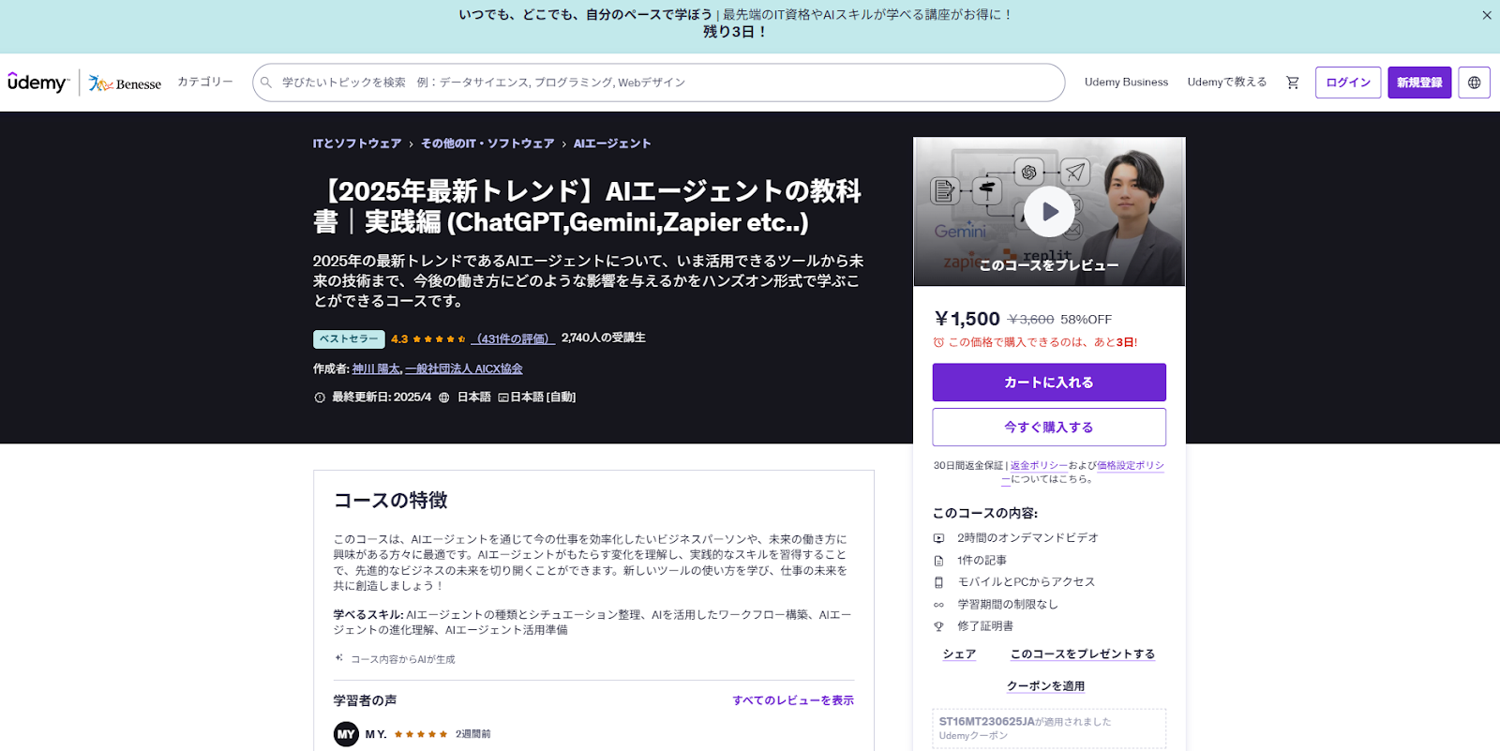The image size is (1500, 751).
Task: Open the 431件の評価 ratings link
Action: (x=513, y=339)
